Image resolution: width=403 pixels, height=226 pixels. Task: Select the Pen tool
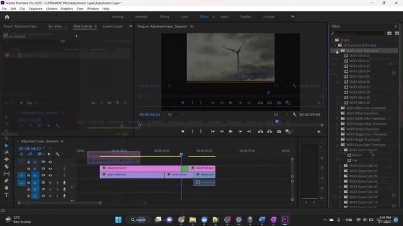pyautogui.click(x=7, y=181)
